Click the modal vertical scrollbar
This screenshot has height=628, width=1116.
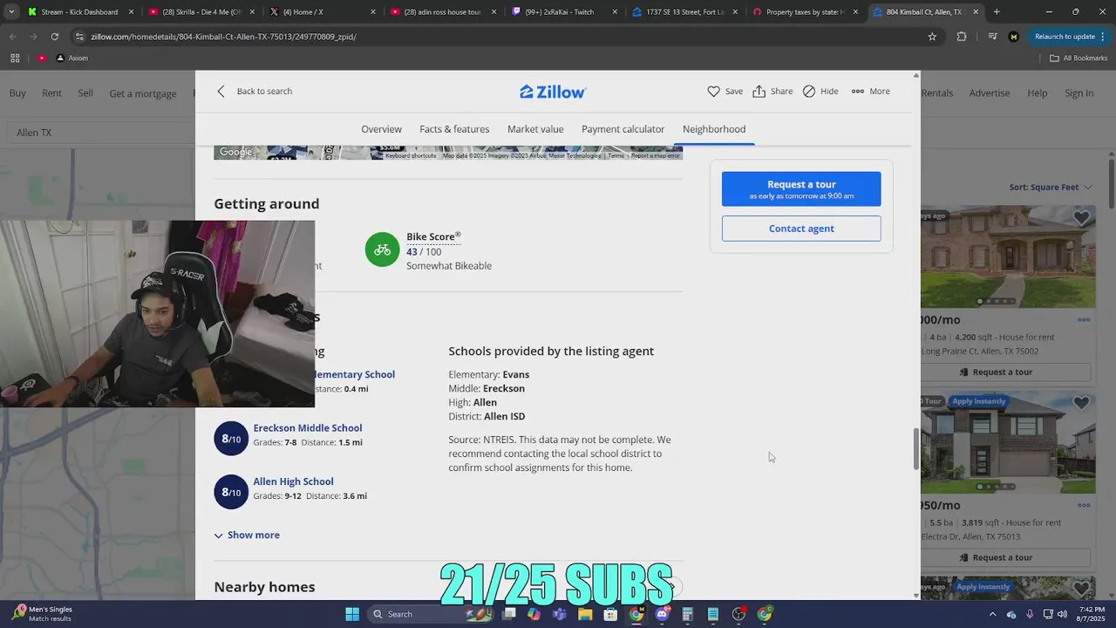click(x=915, y=448)
